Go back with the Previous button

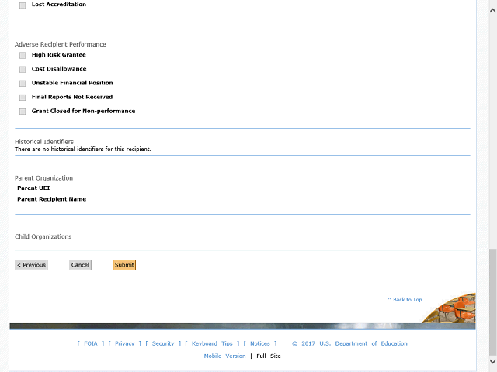coord(31,265)
